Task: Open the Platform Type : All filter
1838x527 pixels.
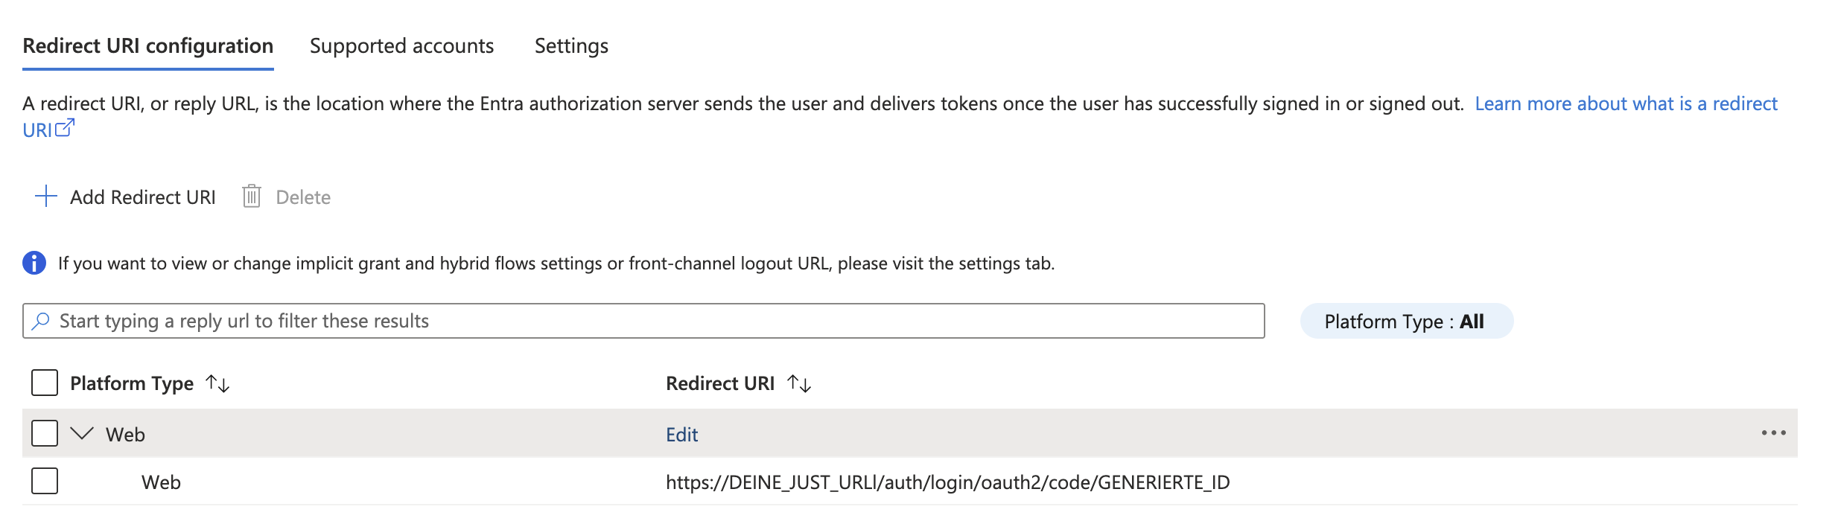Action: (1406, 321)
